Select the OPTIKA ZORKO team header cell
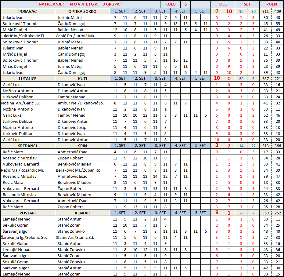The image size is (284, 277). click(82, 11)
